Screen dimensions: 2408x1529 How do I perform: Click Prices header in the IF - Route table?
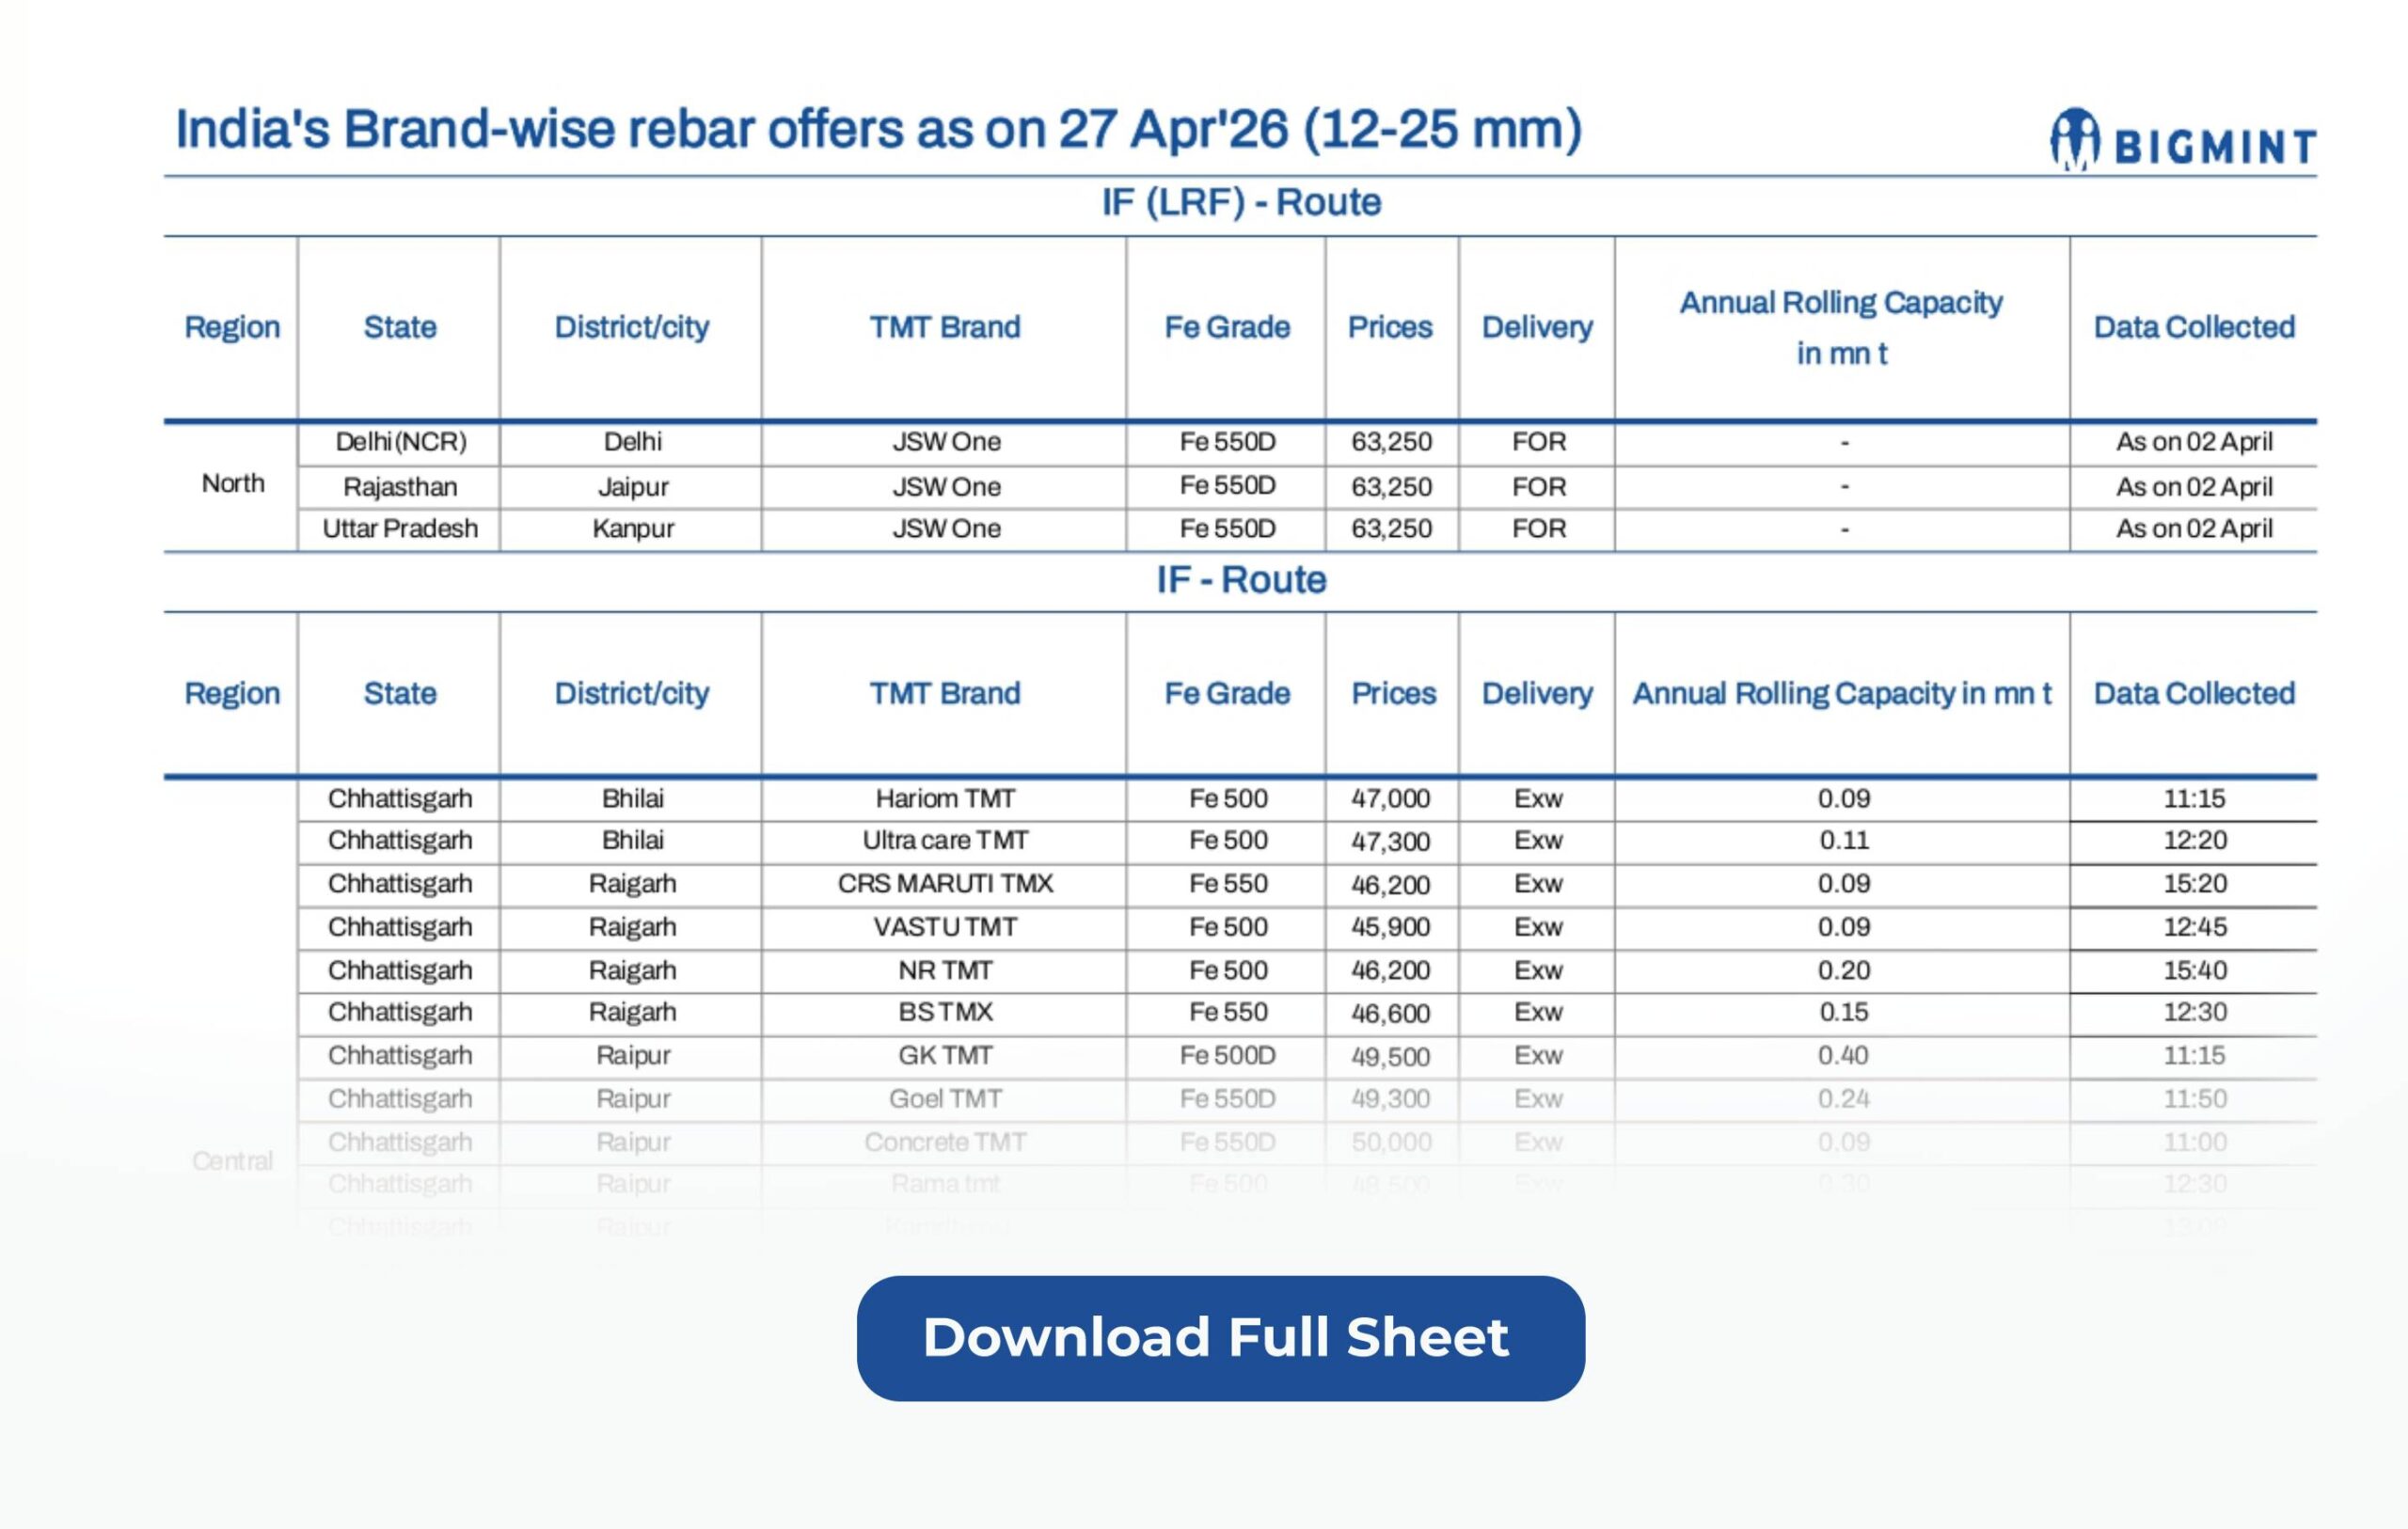(x=1392, y=693)
